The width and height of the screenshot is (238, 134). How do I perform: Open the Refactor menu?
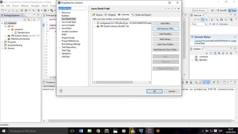pyautogui.click(x=25, y=6)
